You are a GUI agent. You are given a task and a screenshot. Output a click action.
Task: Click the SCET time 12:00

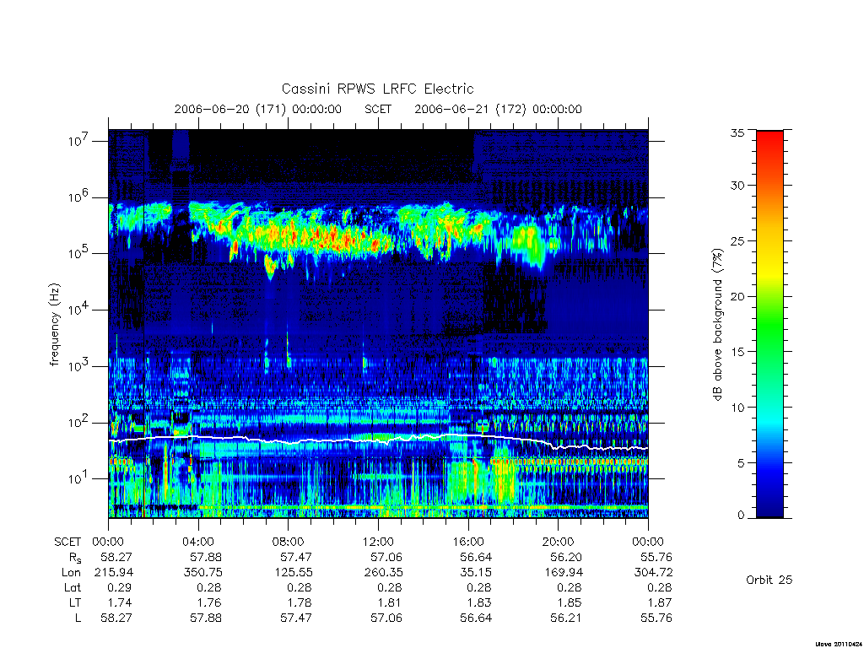click(x=378, y=542)
